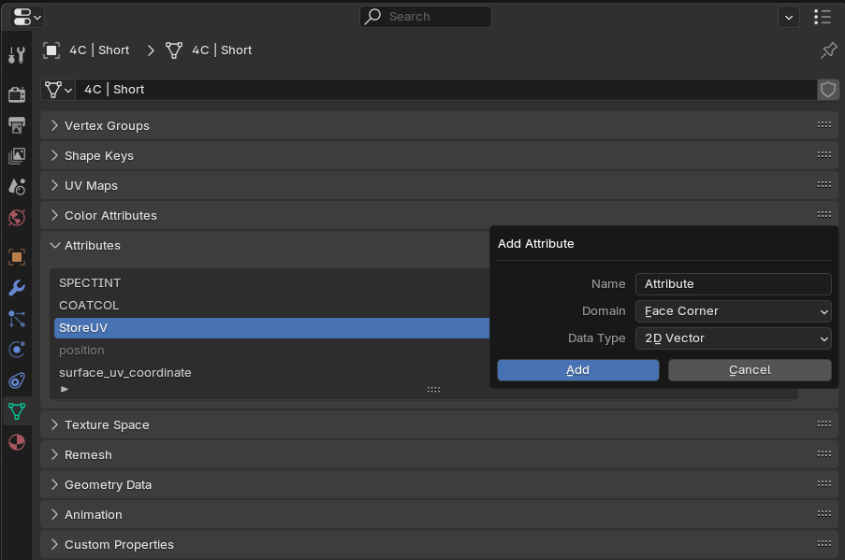Expand the attribute list filter triangle
Viewport: 845px width, 560px height.
(x=65, y=389)
